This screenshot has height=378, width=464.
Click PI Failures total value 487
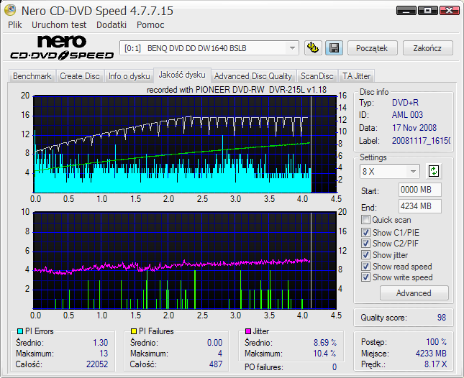(x=216, y=364)
